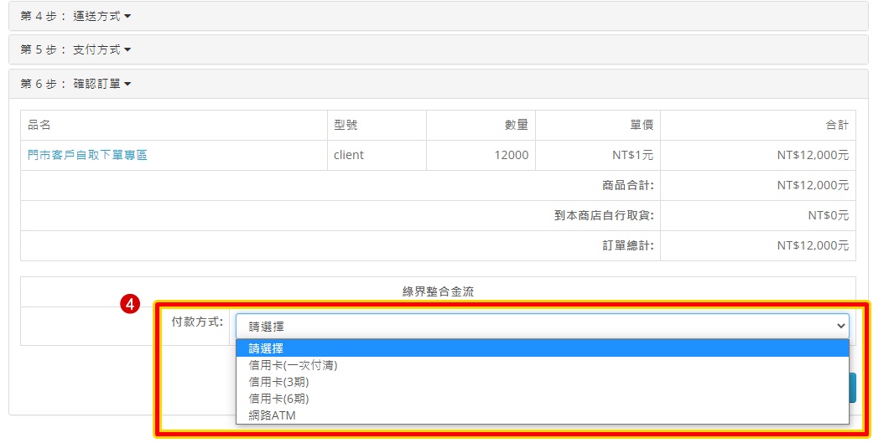Click the 合計 column header
889x443 pixels.
[x=836, y=125]
